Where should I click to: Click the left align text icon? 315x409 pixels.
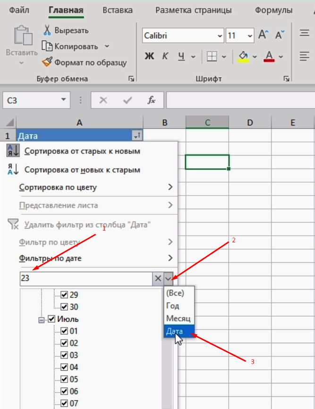(x=304, y=56)
